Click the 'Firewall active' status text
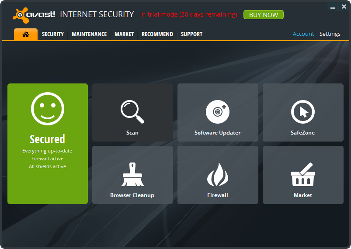 [48, 159]
